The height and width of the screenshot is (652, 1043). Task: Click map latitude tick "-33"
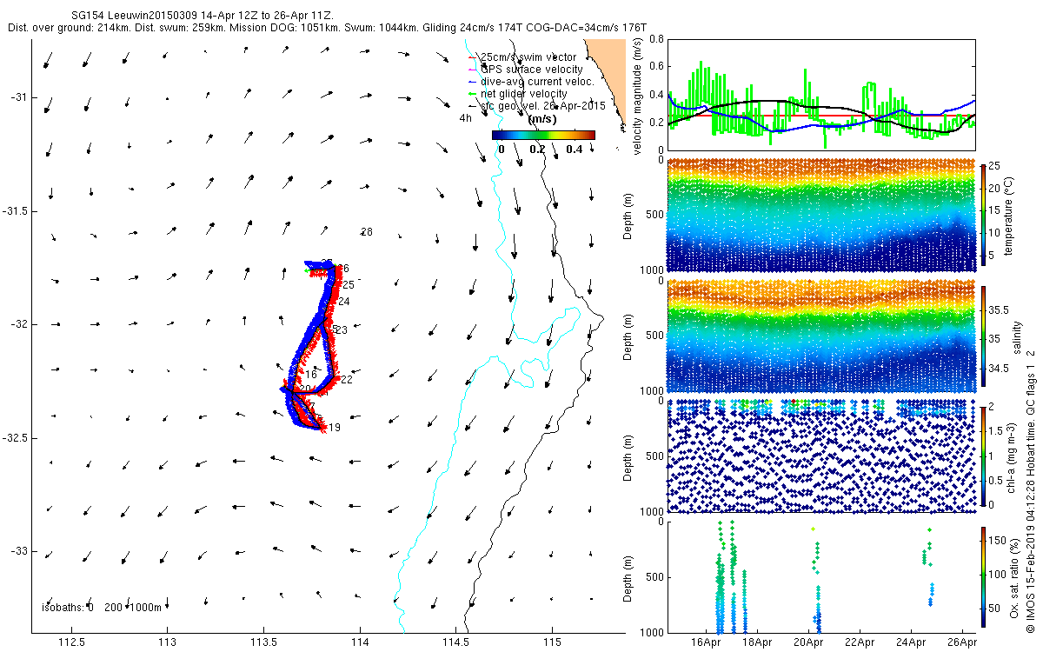(19, 551)
